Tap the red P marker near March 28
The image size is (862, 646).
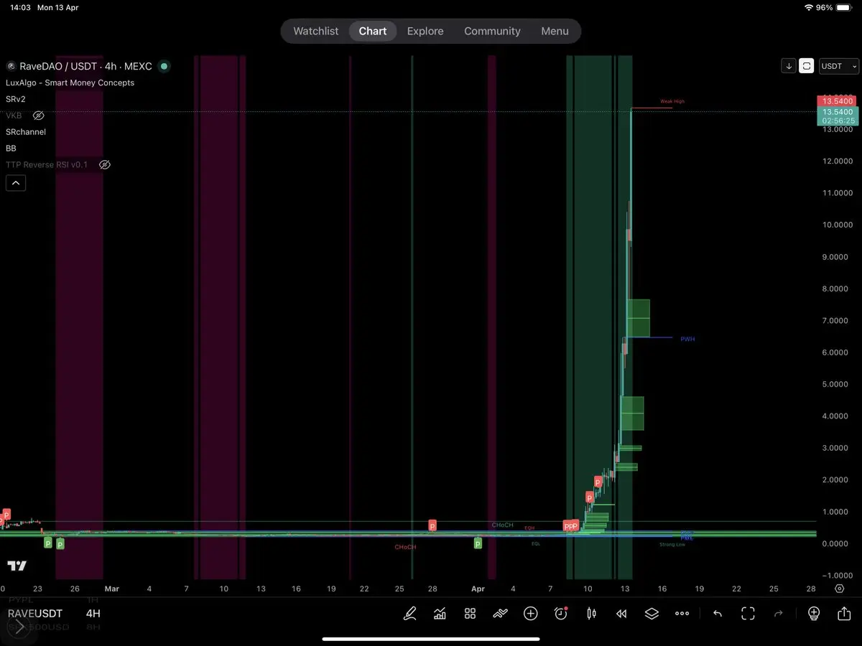[432, 525]
